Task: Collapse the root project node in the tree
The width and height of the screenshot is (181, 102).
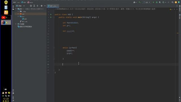Action: [x=16, y=9]
